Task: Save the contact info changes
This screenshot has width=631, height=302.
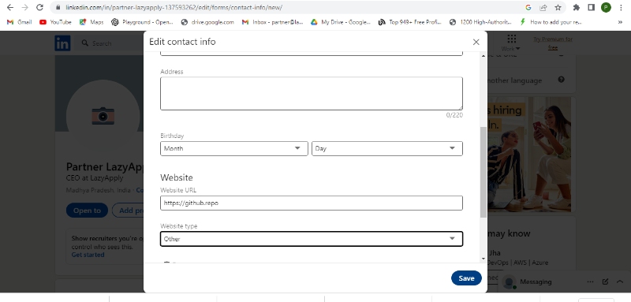Action: coord(466,278)
